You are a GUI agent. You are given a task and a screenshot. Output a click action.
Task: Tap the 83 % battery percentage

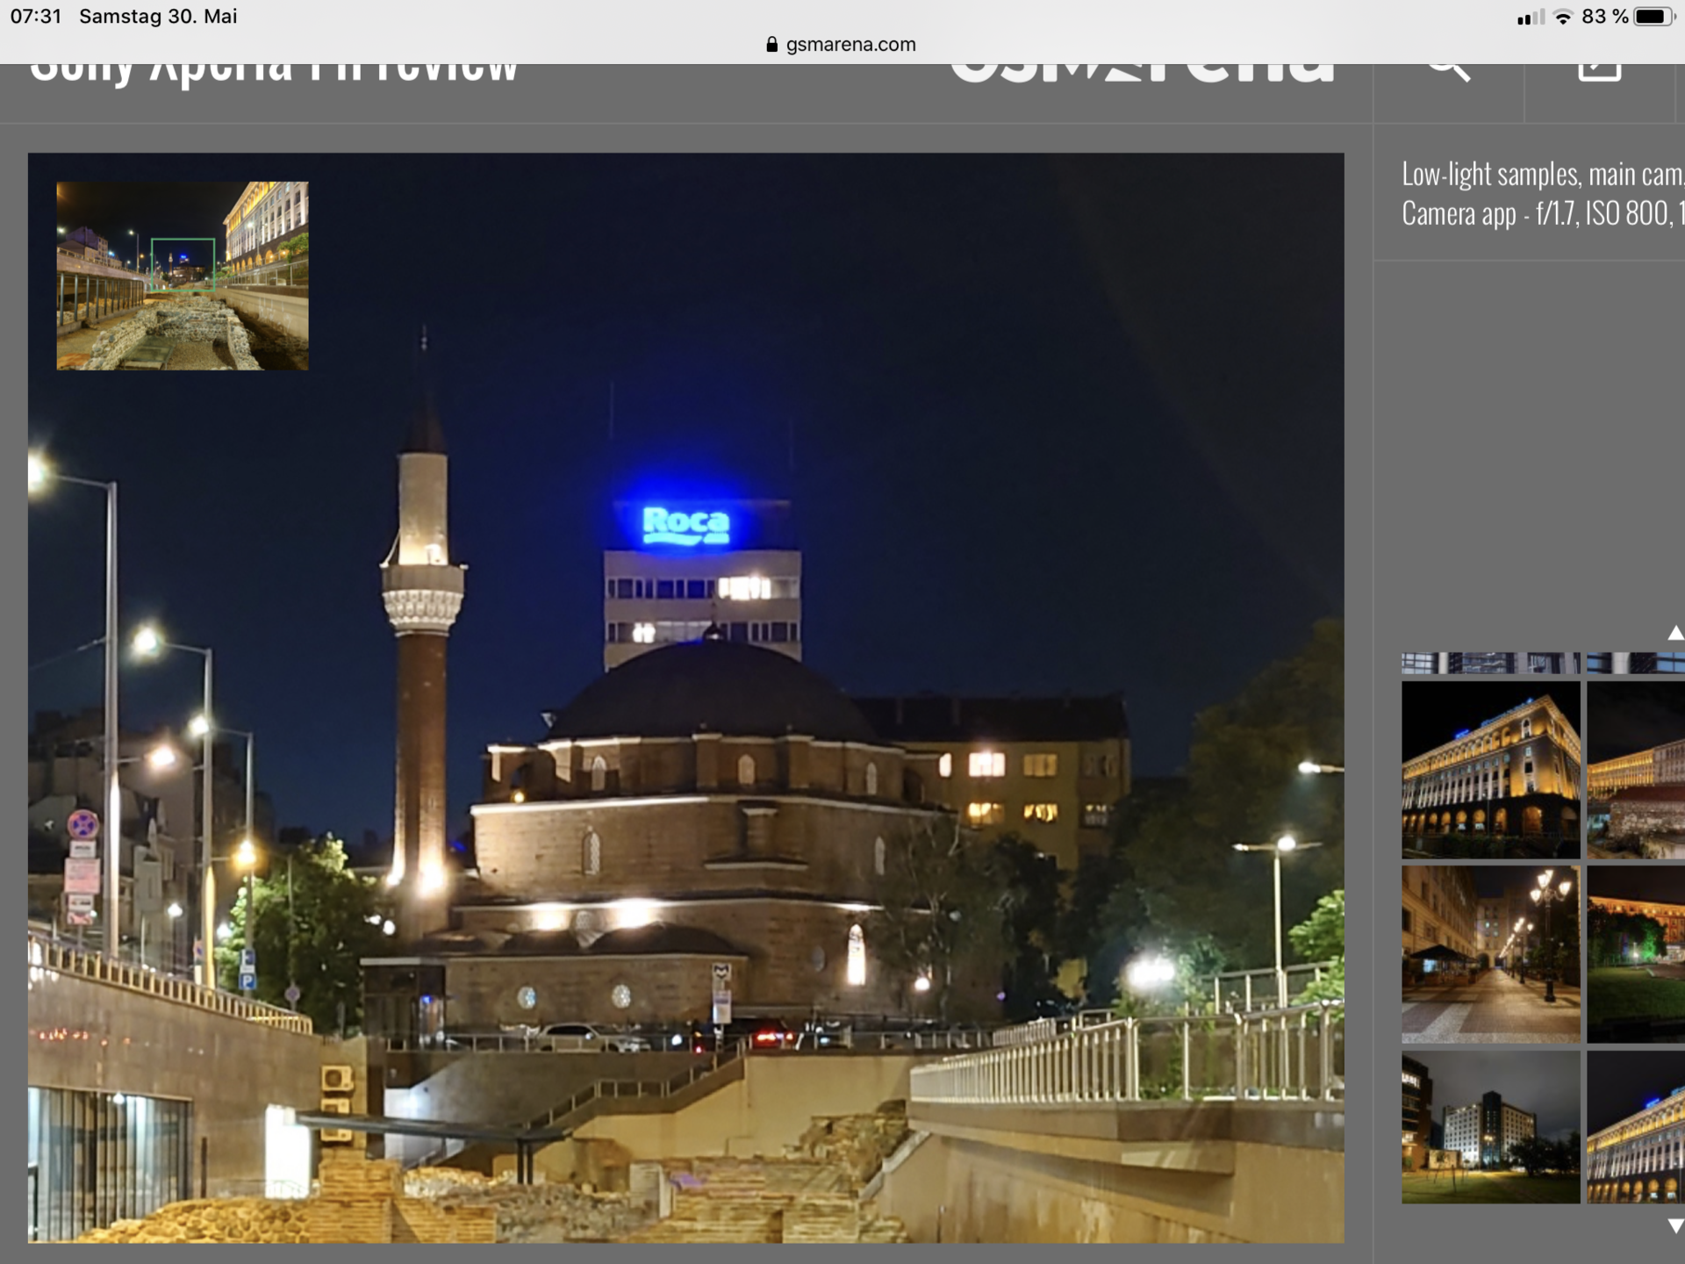tap(1604, 17)
